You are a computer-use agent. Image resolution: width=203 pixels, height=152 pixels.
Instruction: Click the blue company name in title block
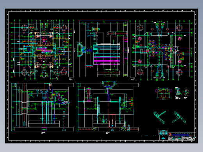coord(181,135)
